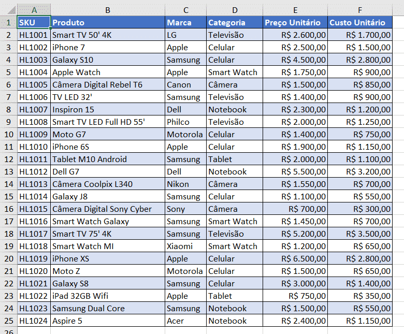This screenshot has width=404, height=334.
Task: Click price R$ 700,00
Action: pyautogui.click(x=295, y=209)
